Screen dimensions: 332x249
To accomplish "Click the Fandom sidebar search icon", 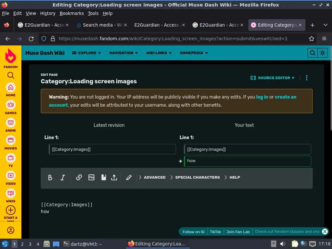I will pyautogui.click(x=11, y=75).
